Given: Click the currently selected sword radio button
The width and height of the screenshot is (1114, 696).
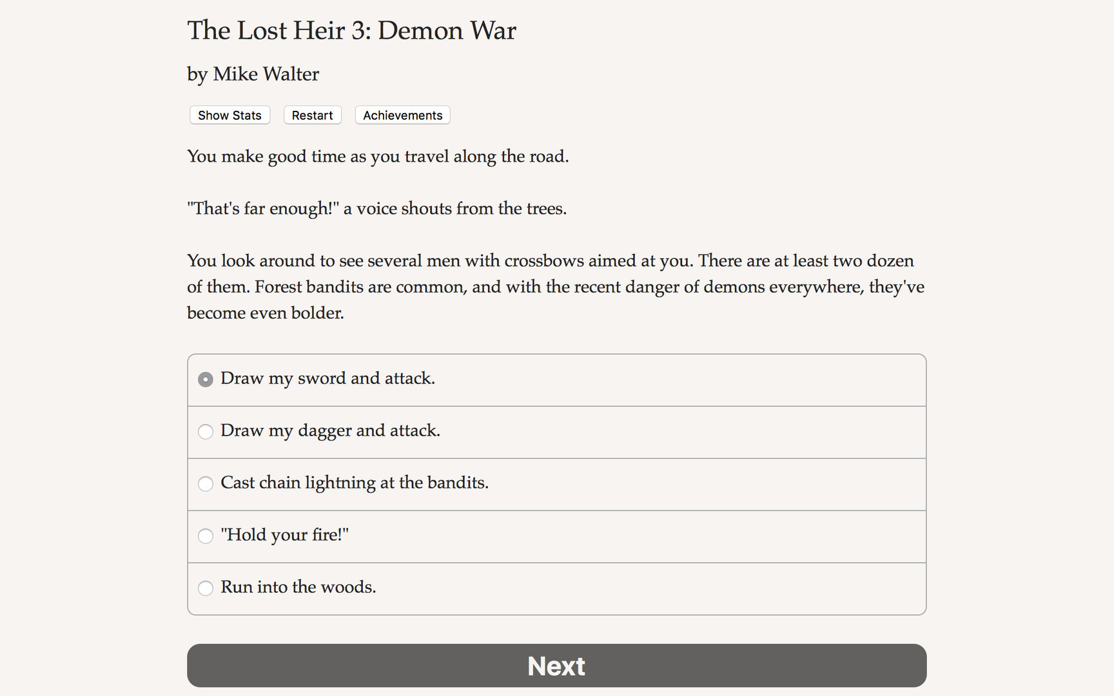Looking at the screenshot, I should (x=205, y=380).
